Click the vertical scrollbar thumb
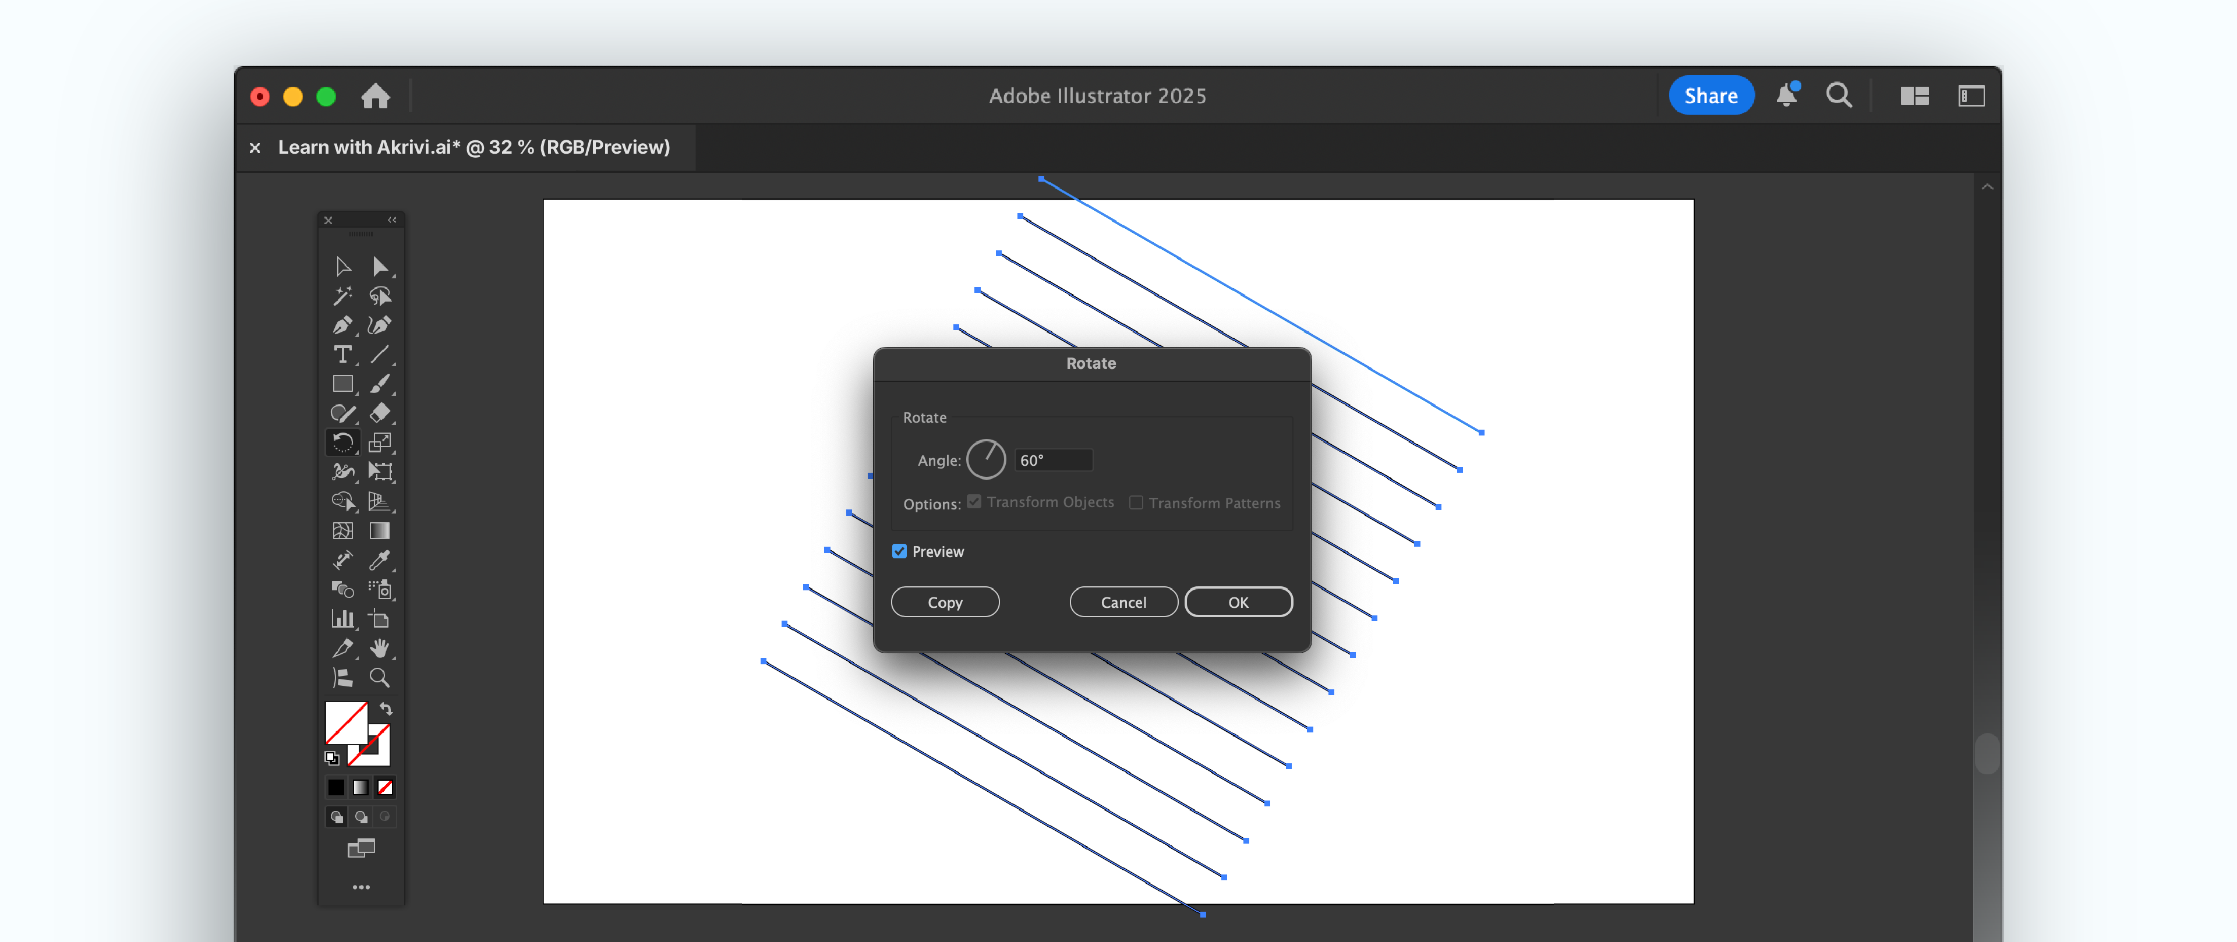This screenshot has width=2237, height=942. (x=1986, y=753)
